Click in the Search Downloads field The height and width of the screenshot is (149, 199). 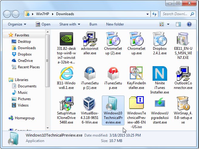point(178,14)
